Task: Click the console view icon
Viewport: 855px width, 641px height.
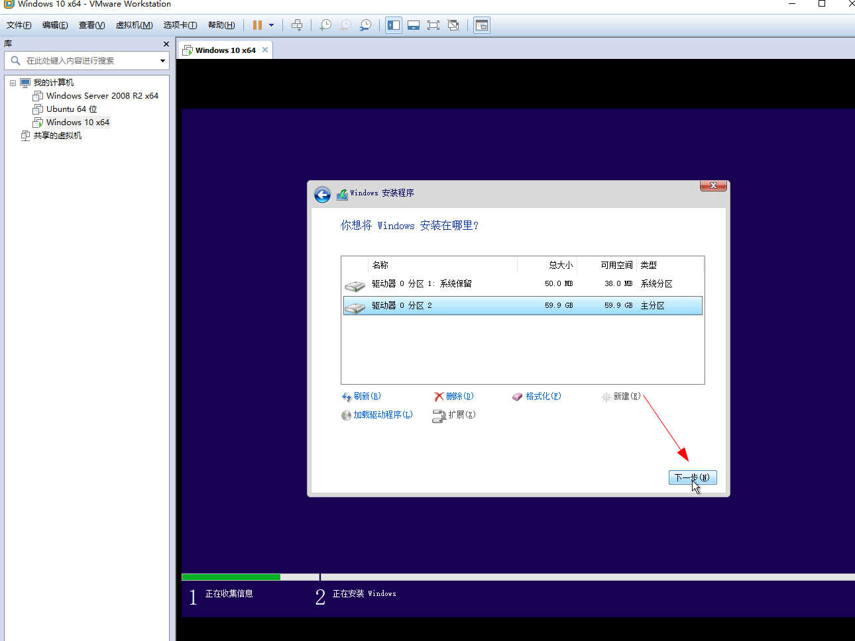Action: (x=482, y=25)
